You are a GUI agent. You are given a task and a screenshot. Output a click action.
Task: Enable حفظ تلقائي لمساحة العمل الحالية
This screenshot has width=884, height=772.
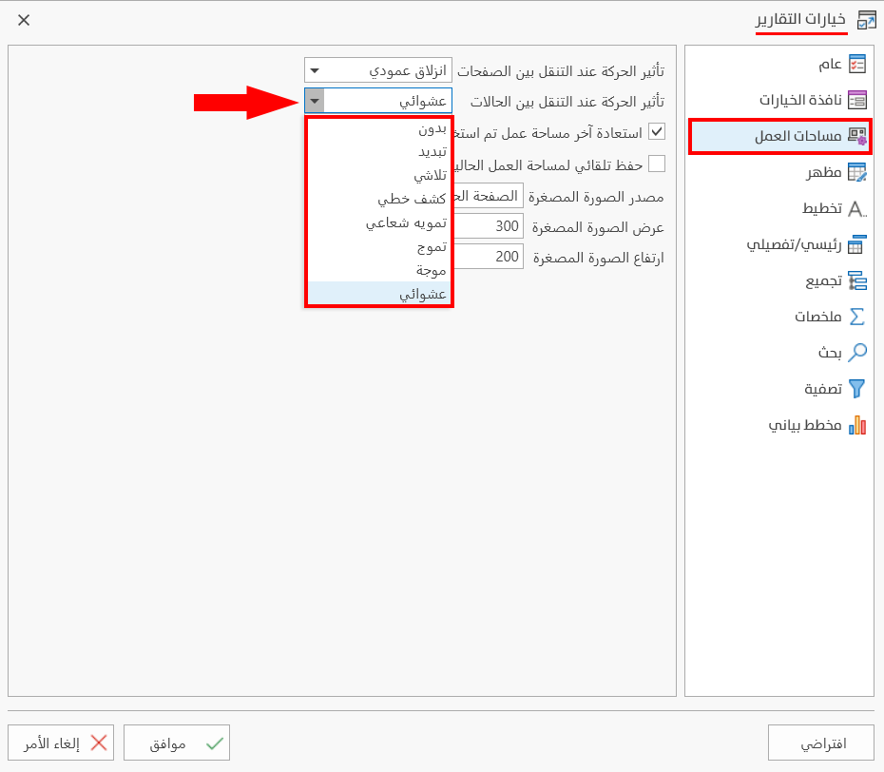[x=656, y=163]
